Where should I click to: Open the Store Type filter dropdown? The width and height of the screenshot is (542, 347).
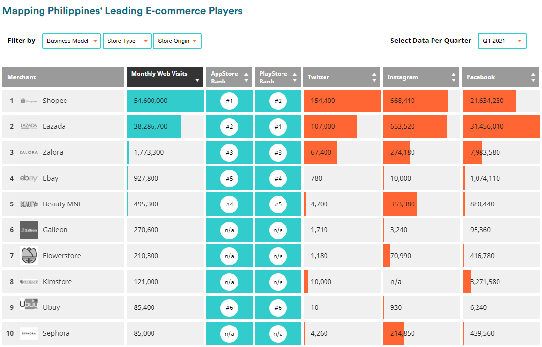click(x=127, y=41)
